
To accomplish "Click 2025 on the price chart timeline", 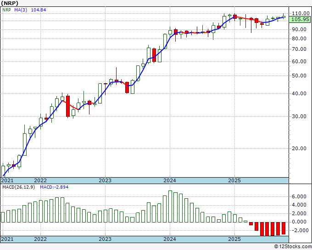I will click(234, 180).
